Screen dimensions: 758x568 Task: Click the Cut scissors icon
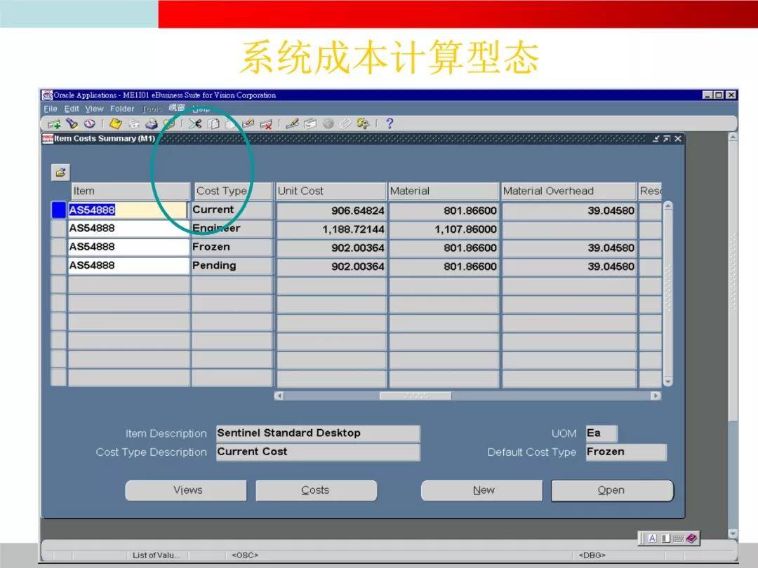195,123
